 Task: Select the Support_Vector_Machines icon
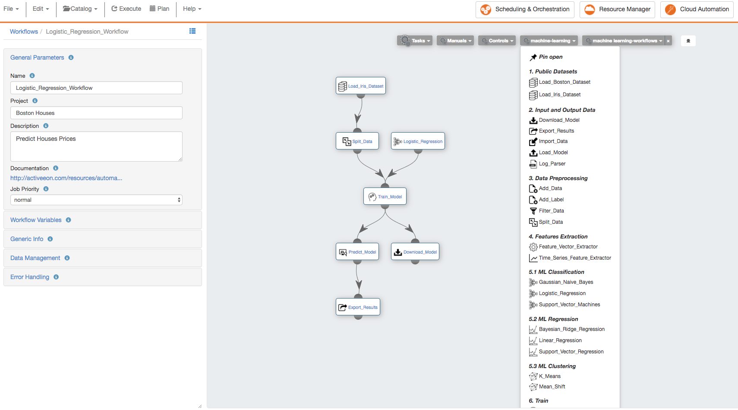pyautogui.click(x=533, y=305)
